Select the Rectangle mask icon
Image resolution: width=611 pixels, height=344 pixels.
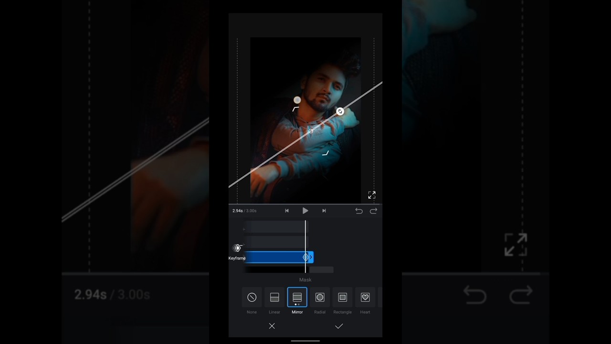point(342,297)
